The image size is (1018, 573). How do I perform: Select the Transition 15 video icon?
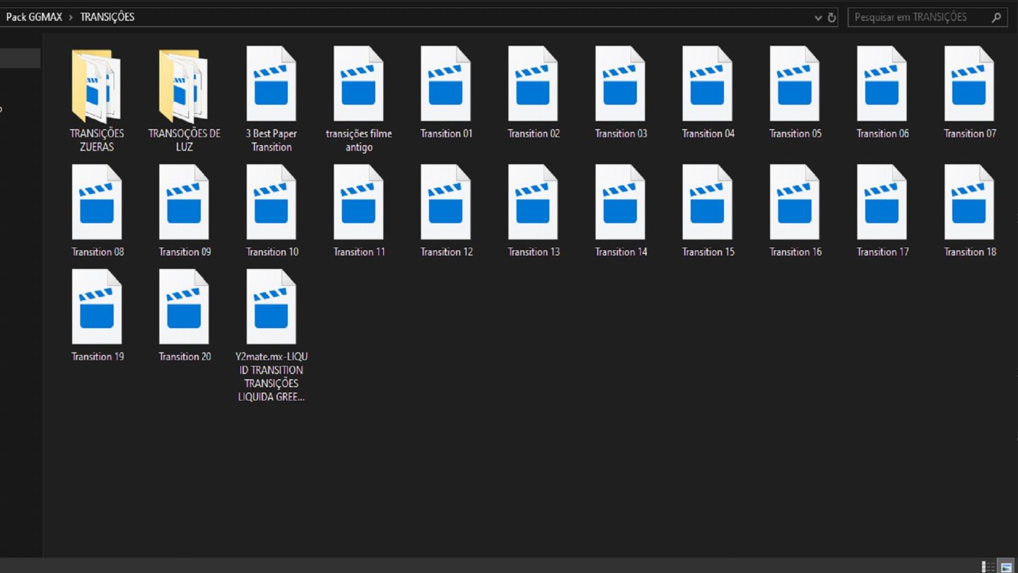(708, 202)
